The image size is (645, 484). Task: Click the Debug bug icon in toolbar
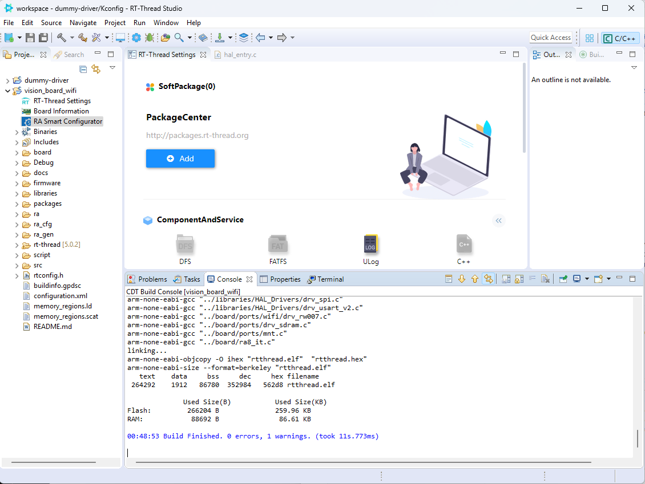tap(150, 38)
